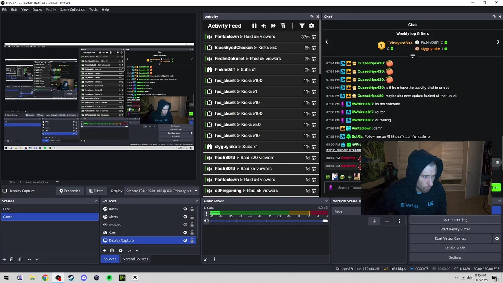Open Fade transition dropdown

pos(347,211)
